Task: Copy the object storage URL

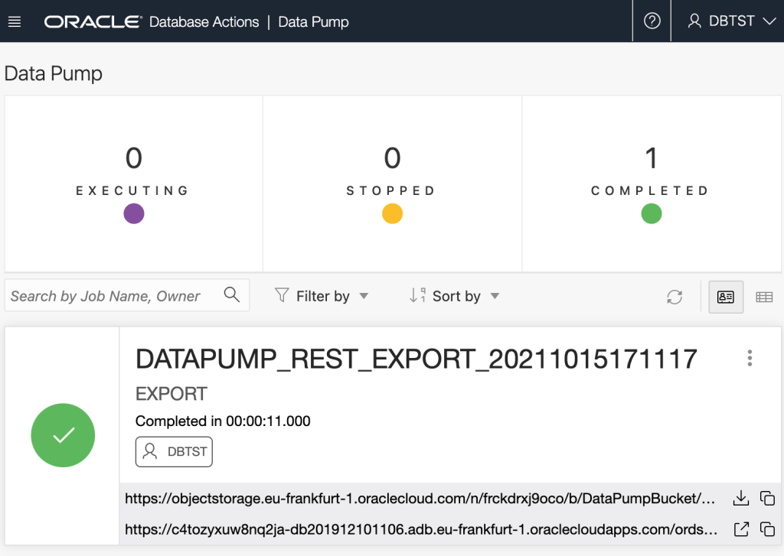Action: coord(767,499)
